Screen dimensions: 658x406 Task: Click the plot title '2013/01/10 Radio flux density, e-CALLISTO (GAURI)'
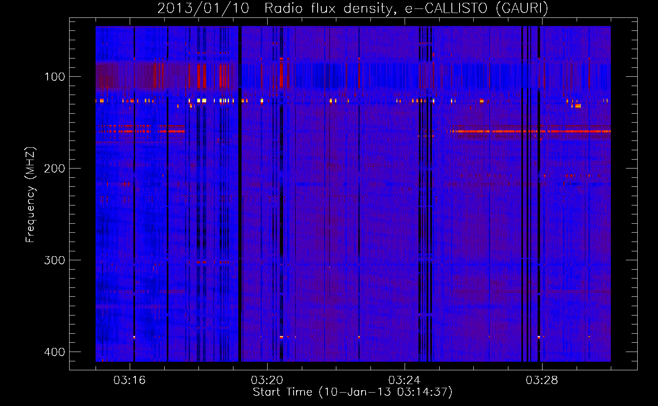point(353,8)
